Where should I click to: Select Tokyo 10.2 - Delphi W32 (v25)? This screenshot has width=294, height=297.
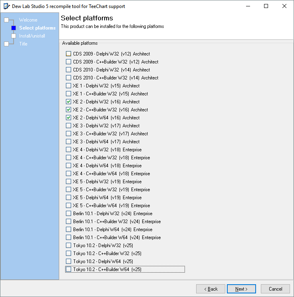[x=68, y=246]
